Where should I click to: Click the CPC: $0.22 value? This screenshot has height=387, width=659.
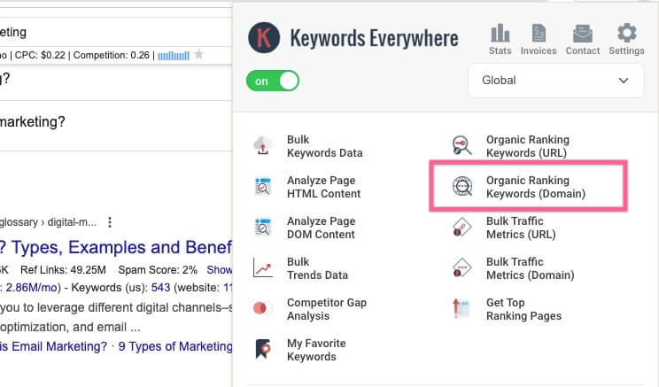point(40,55)
